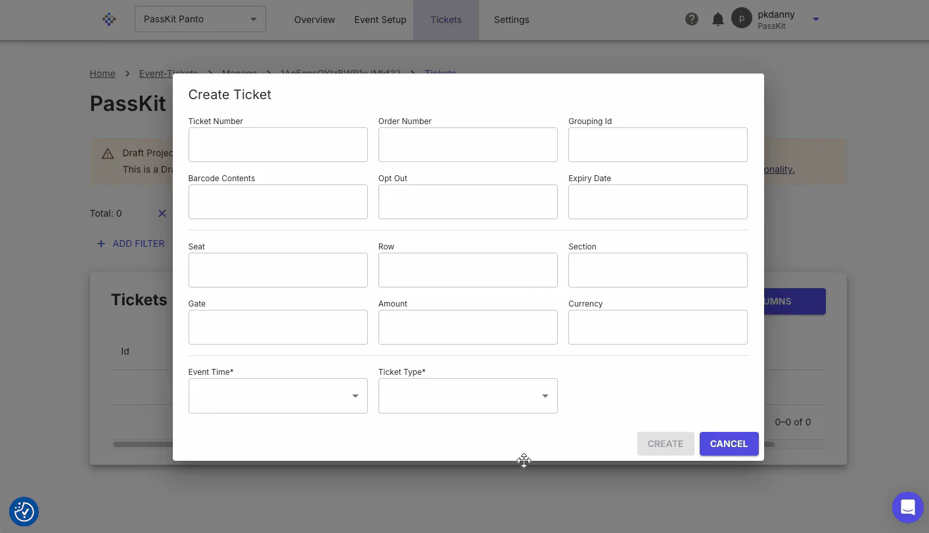This screenshot has height=533, width=929.
Task: Open the chat support bubble icon
Action: tap(908, 507)
